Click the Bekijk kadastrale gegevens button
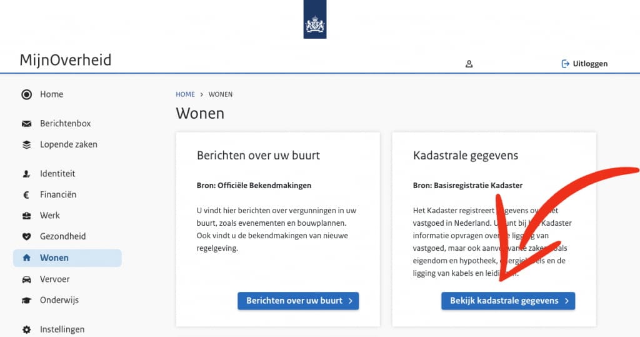 click(508, 301)
